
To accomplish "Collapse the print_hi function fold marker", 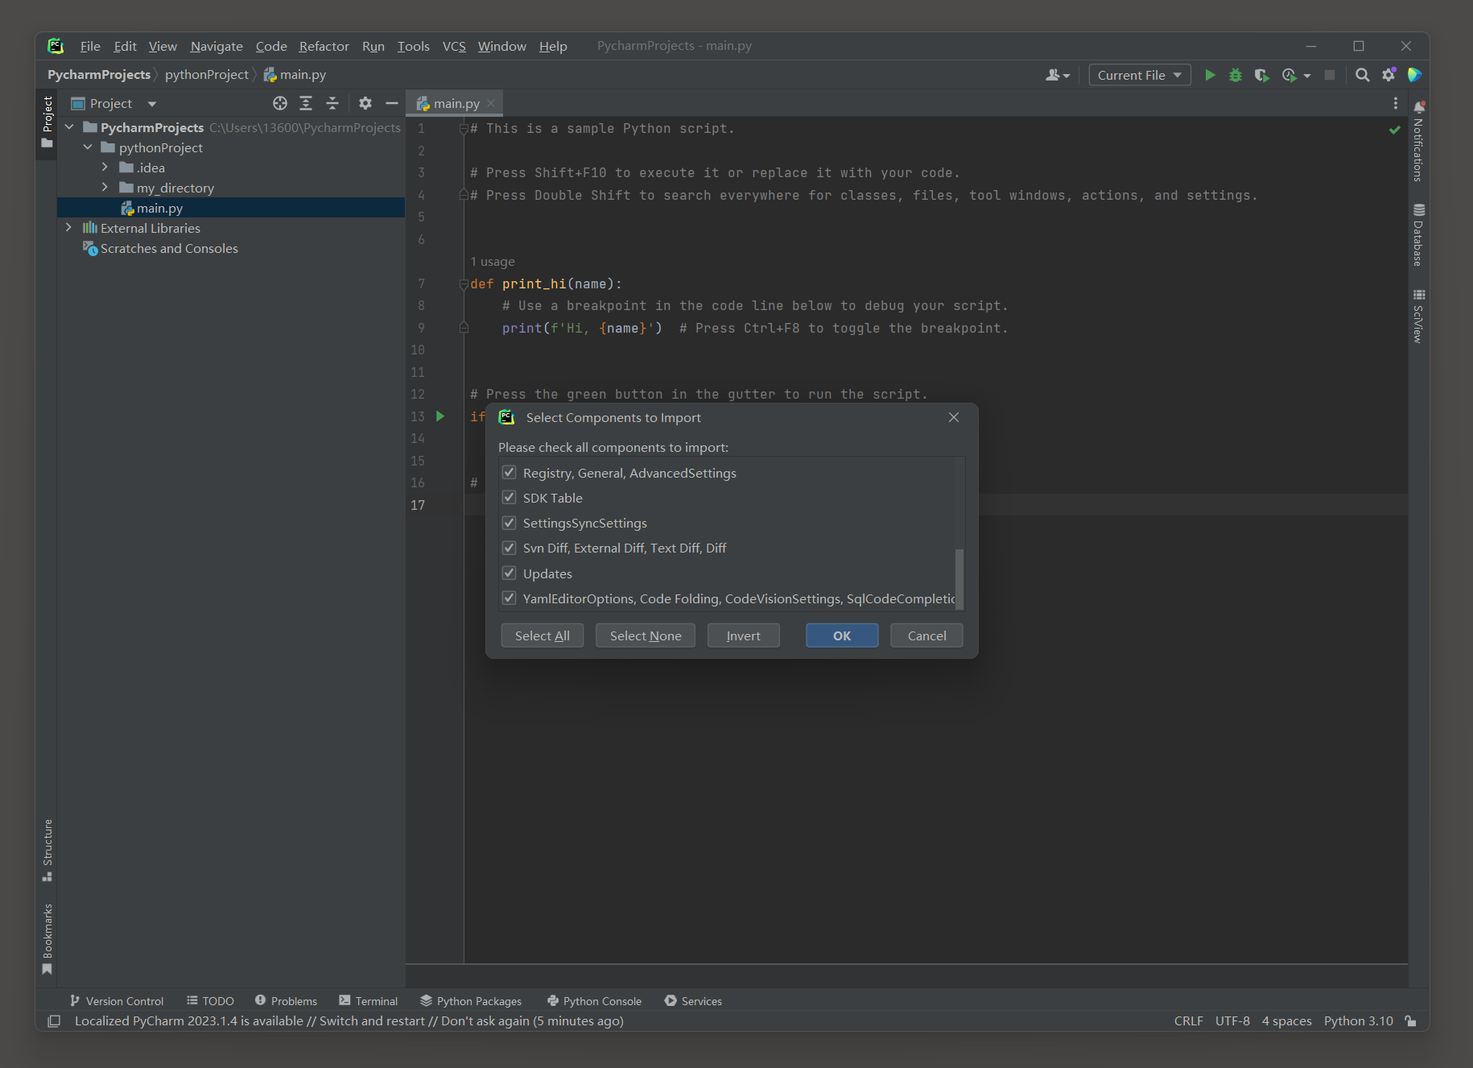I will point(464,284).
